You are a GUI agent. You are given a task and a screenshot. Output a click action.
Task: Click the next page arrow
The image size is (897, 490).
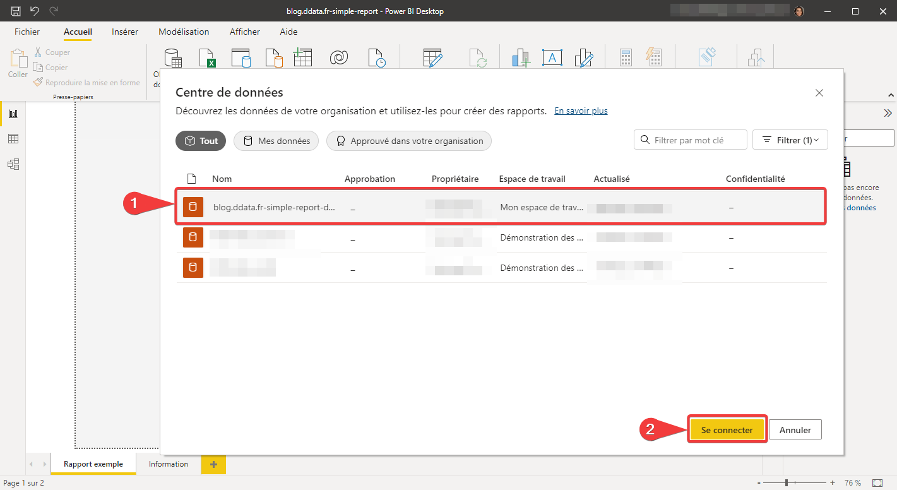coord(44,464)
